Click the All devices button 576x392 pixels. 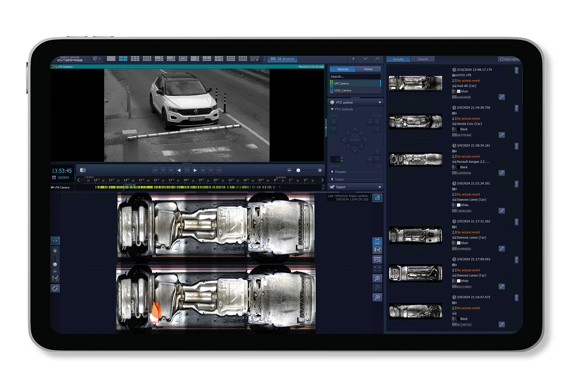282,59
